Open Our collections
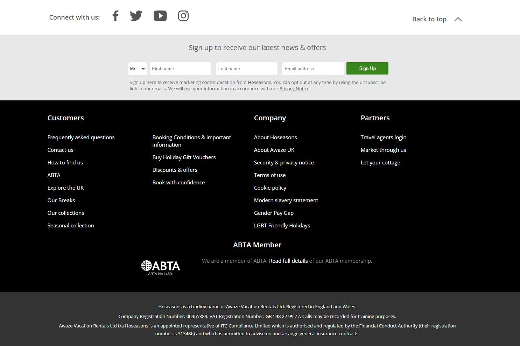The height and width of the screenshot is (346, 520). click(66, 213)
